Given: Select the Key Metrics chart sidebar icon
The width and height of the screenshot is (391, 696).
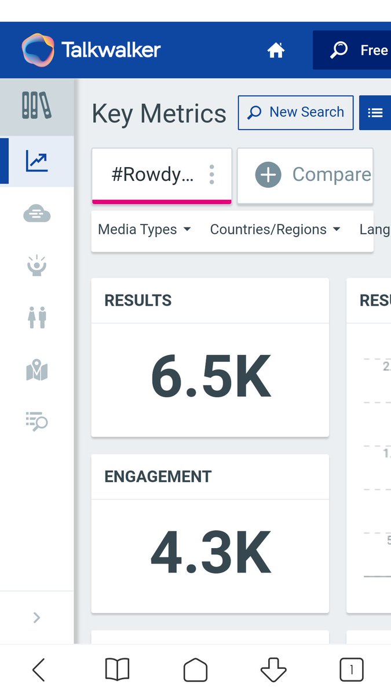Looking at the screenshot, I should coord(37,161).
